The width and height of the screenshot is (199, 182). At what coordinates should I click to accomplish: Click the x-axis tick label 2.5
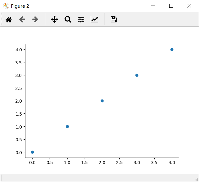(x=119, y=163)
